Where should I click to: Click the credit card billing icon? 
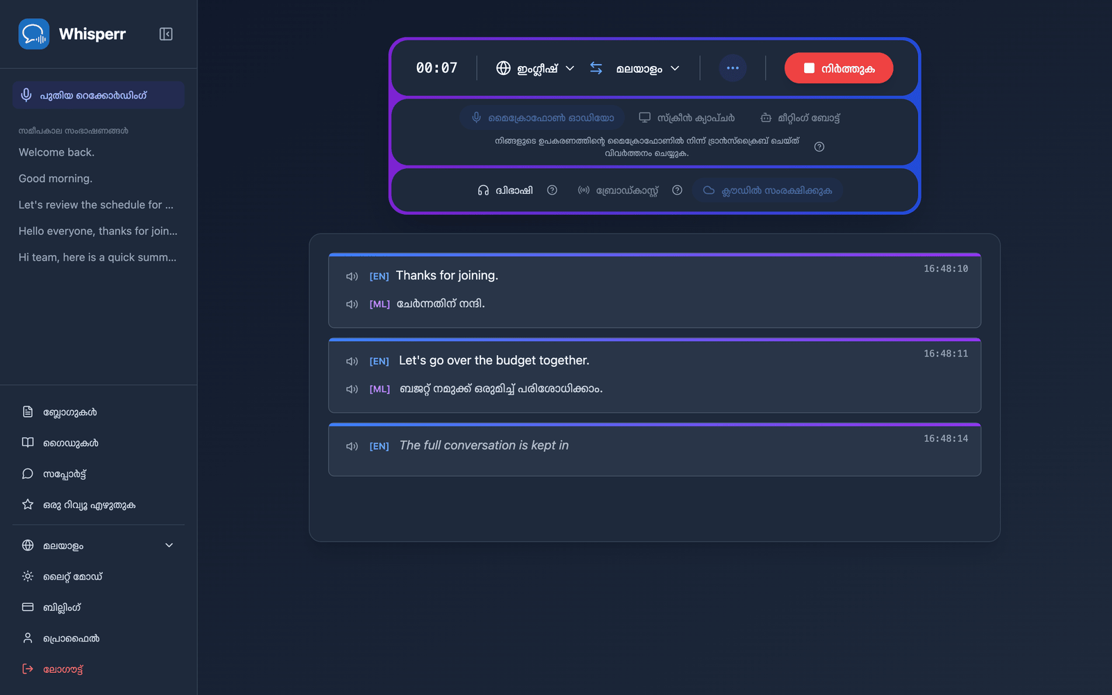(x=28, y=607)
